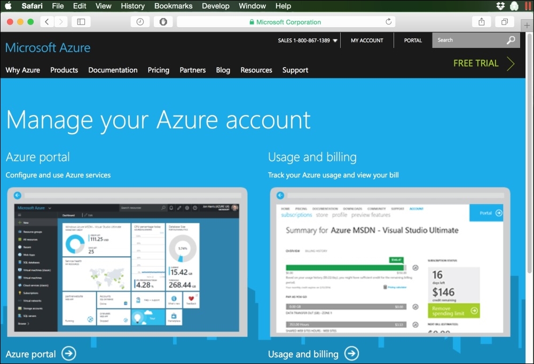Click the Free Trial chevron arrow
This screenshot has width=534, height=364.
[x=511, y=63]
